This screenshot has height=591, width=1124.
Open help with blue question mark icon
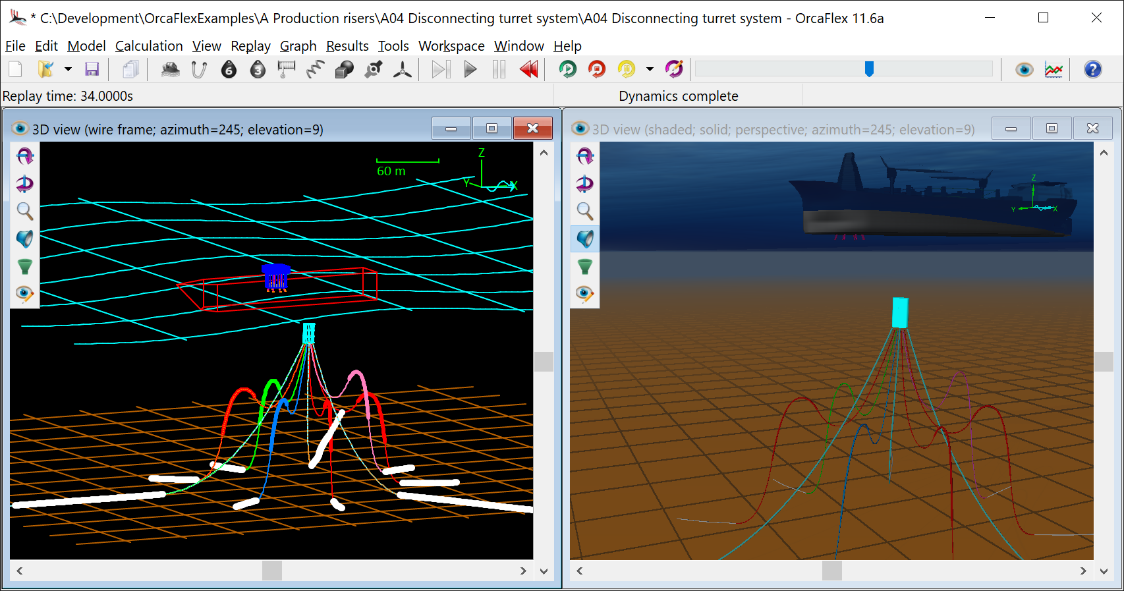tap(1093, 69)
